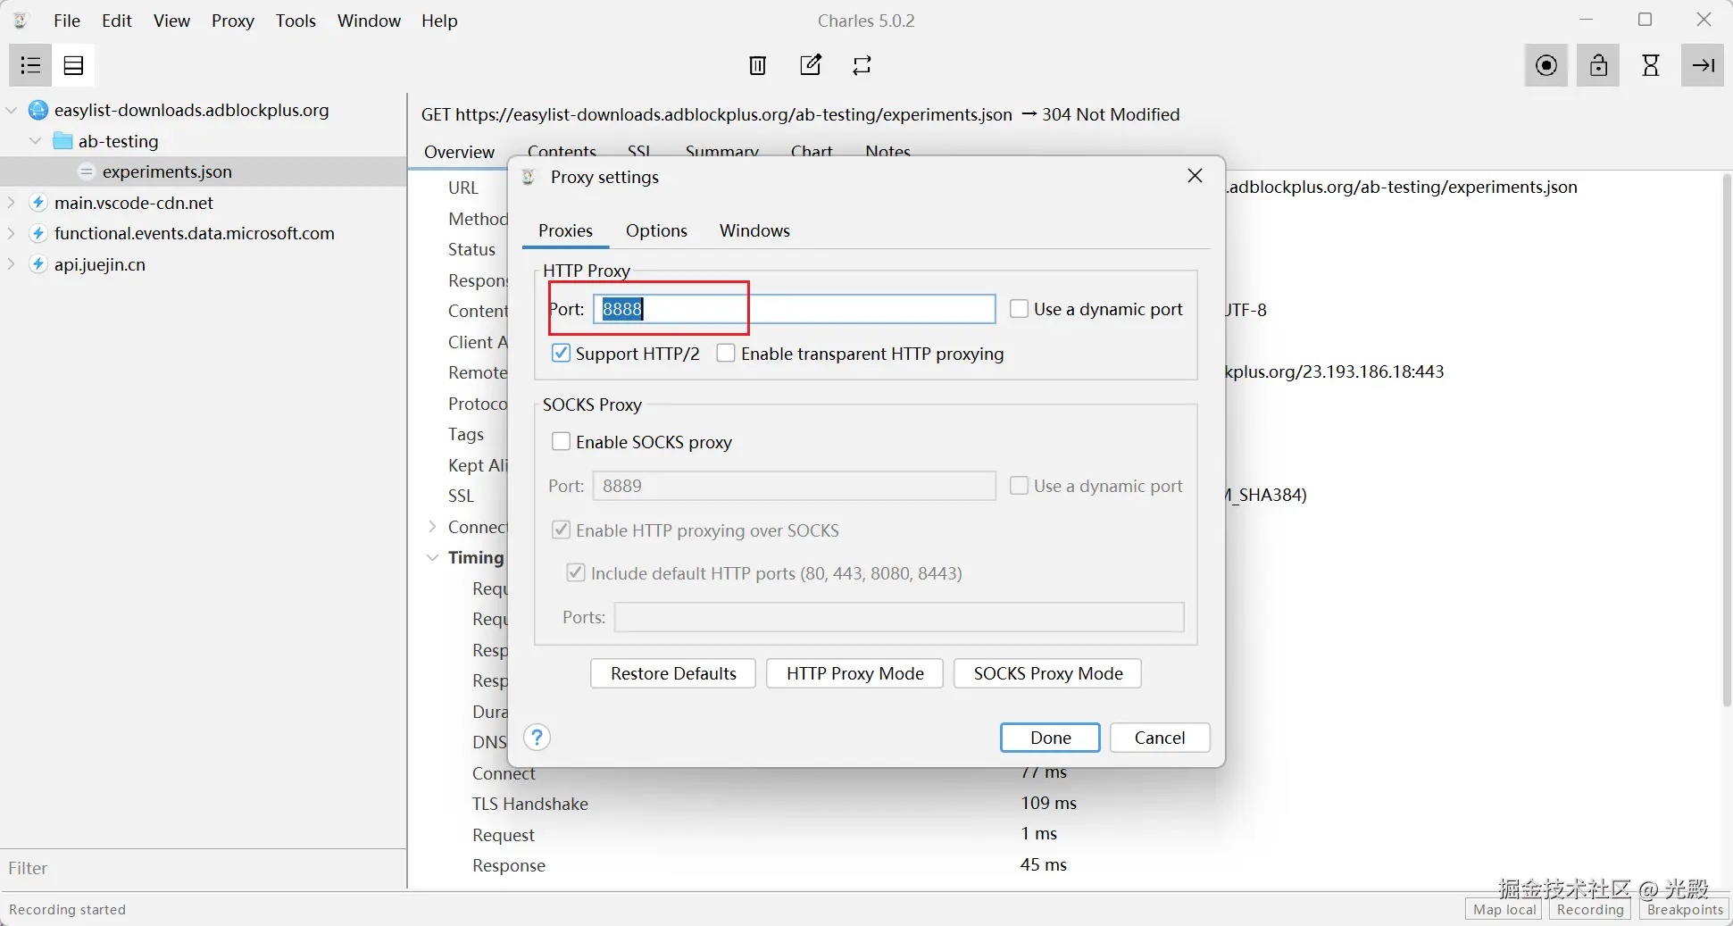The height and width of the screenshot is (926, 1733).
Task: Click the Charles app icon in title bar
Action: coord(21,20)
